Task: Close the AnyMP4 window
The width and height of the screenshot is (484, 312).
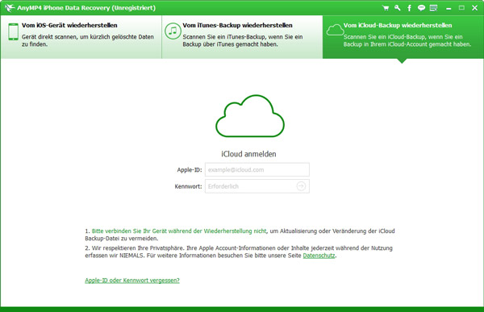Action: (x=475, y=8)
